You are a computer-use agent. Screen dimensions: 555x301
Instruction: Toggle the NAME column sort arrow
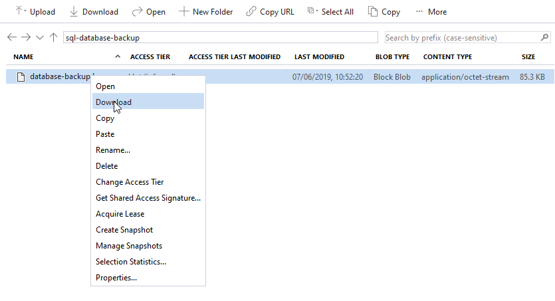[118, 56]
